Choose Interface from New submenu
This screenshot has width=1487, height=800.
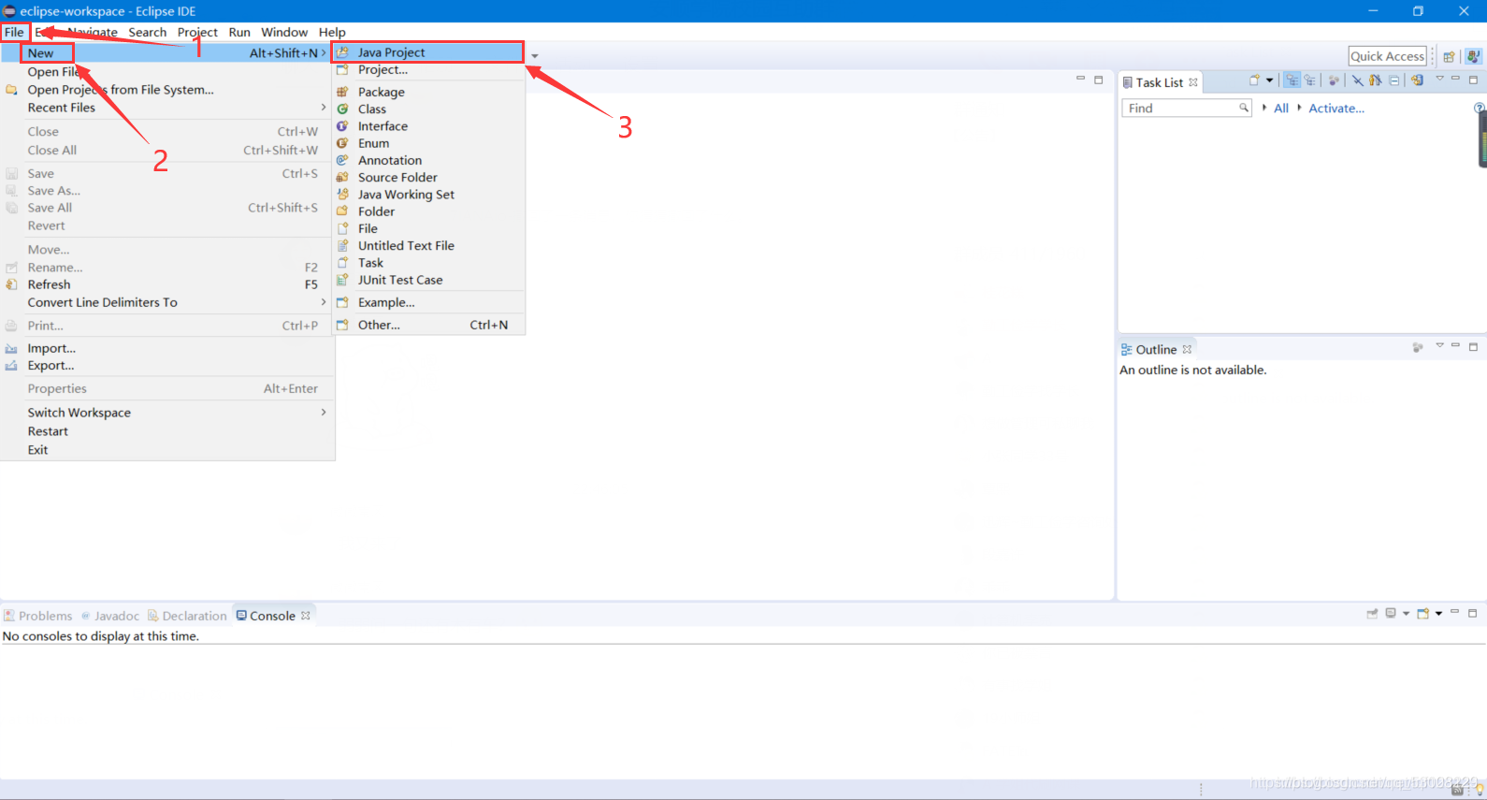pyautogui.click(x=428, y=126)
